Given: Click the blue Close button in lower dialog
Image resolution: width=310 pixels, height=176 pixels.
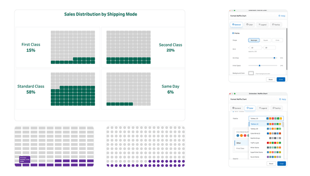Looking at the screenshot, I should pos(281,163).
